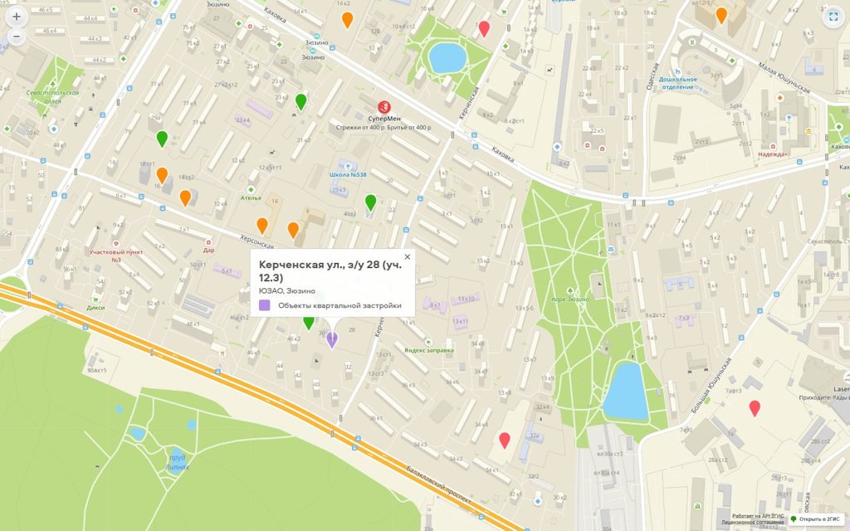Click red marker near building 32а
The height and width of the screenshot is (531, 850).
tap(505, 440)
